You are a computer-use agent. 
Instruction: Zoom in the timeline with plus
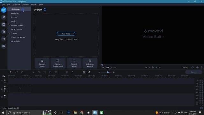(x=114, y=72)
